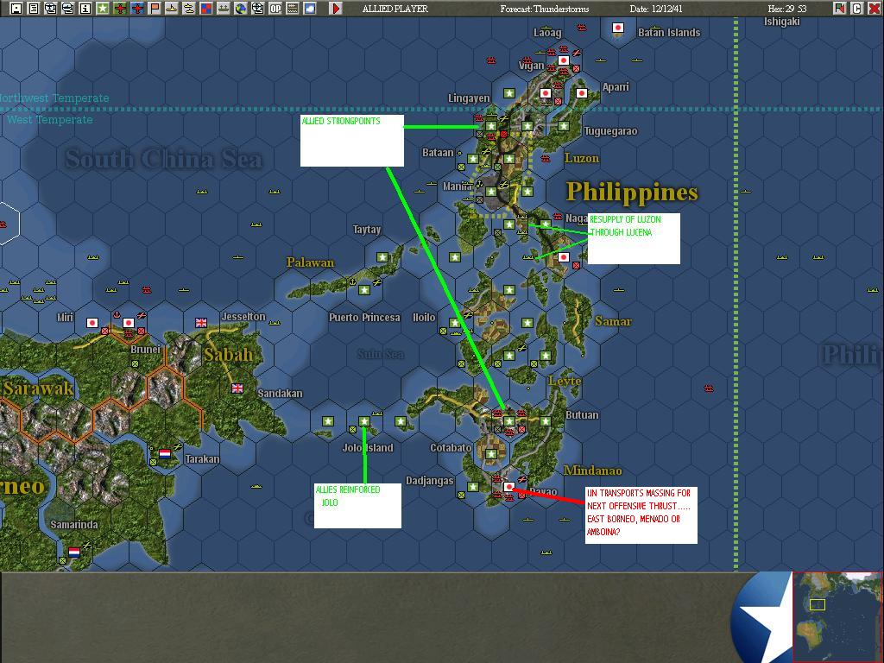Select the Japanese flag base at Davao

(509, 487)
